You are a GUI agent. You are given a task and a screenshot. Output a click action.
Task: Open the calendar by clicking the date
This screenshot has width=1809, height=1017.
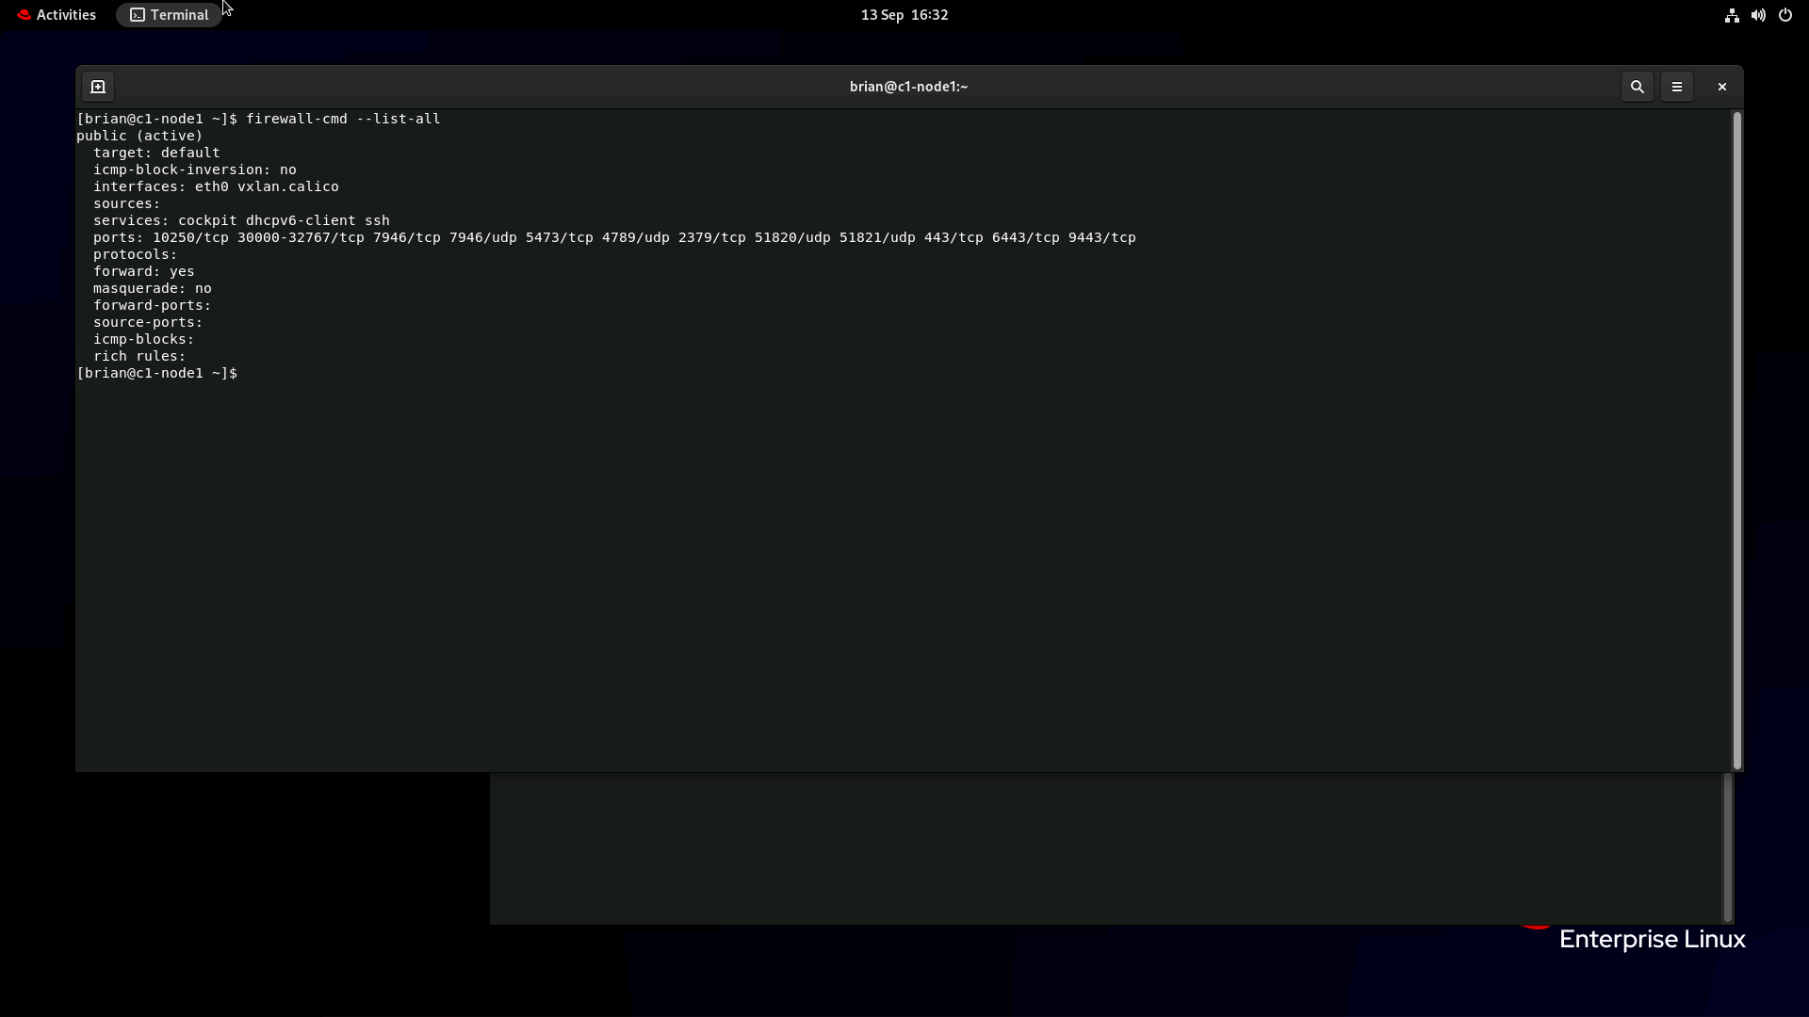click(x=904, y=15)
